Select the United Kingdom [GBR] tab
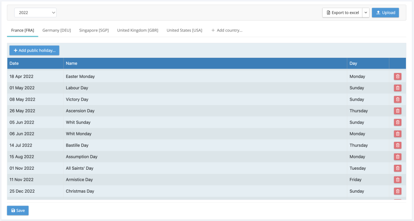Viewport: 414px width, 221px height. tap(137, 30)
